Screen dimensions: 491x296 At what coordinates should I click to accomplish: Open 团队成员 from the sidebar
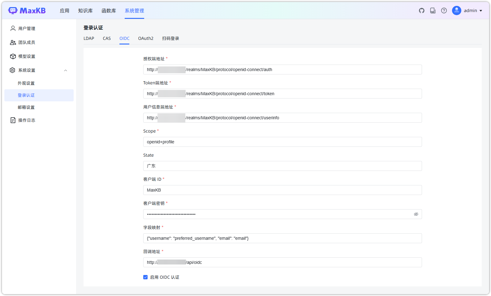pyautogui.click(x=27, y=42)
